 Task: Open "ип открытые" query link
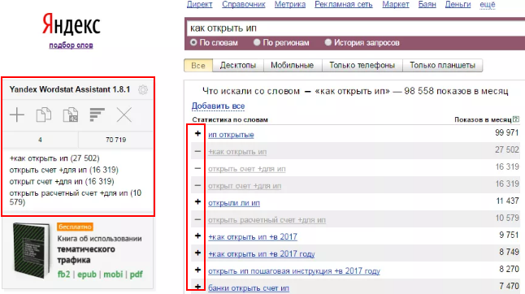[231, 135]
